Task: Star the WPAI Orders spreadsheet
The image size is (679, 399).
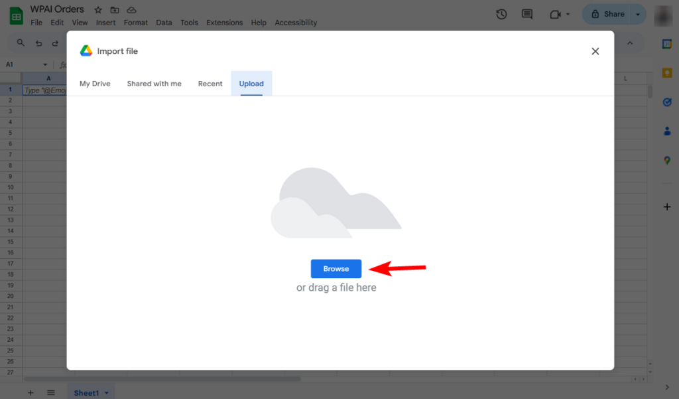Action: 97,9
